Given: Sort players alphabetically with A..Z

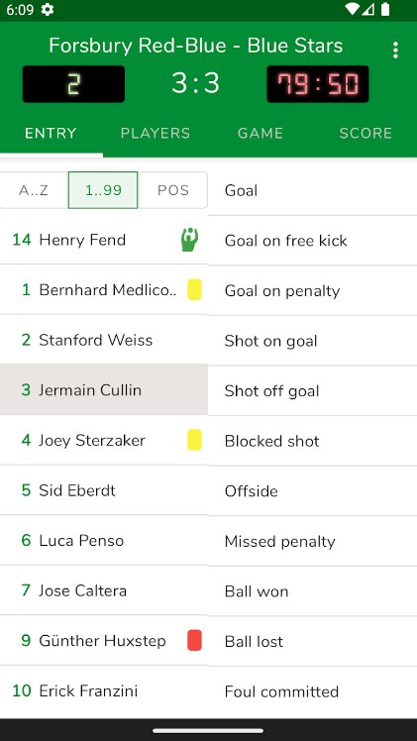Looking at the screenshot, I should (34, 190).
